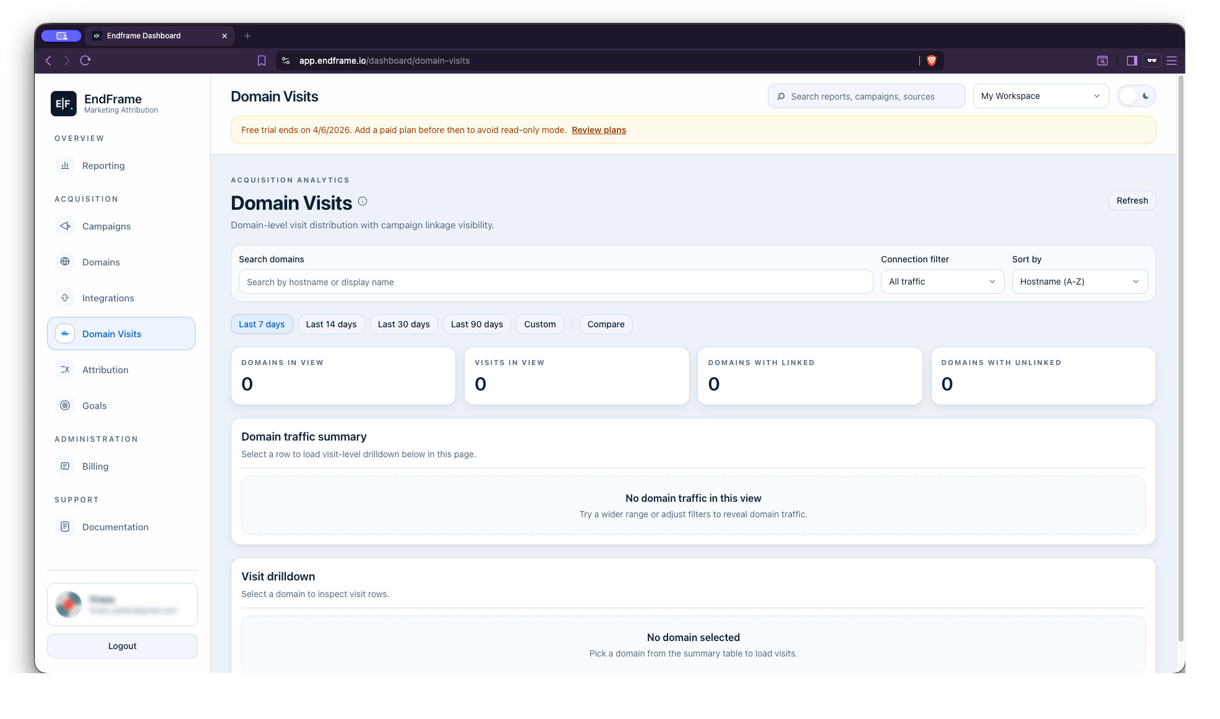Viewport: 1220px width, 719px height.
Task: Click the Search domains hostname input field
Action: pos(555,282)
